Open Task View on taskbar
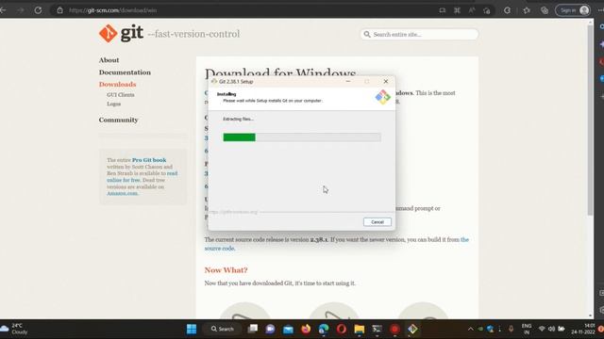Image resolution: width=604 pixels, height=339 pixels. [x=253, y=329]
